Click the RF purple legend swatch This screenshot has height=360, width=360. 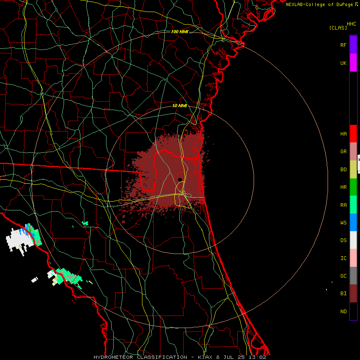pyautogui.click(x=353, y=45)
